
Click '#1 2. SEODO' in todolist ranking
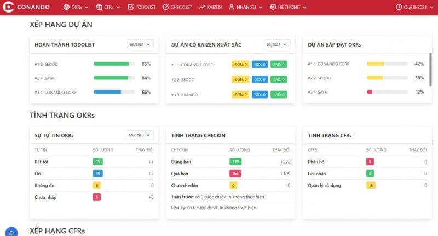(46, 64)
